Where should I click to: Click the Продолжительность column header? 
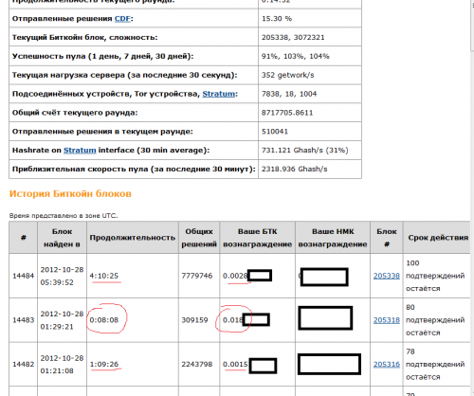click(133, 238)
